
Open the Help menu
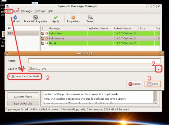coord(51,11)
